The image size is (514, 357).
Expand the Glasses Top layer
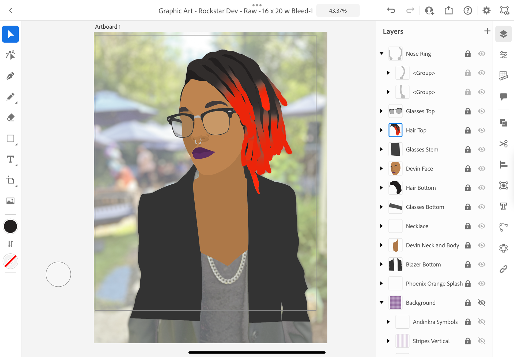[x=381, y=111]
